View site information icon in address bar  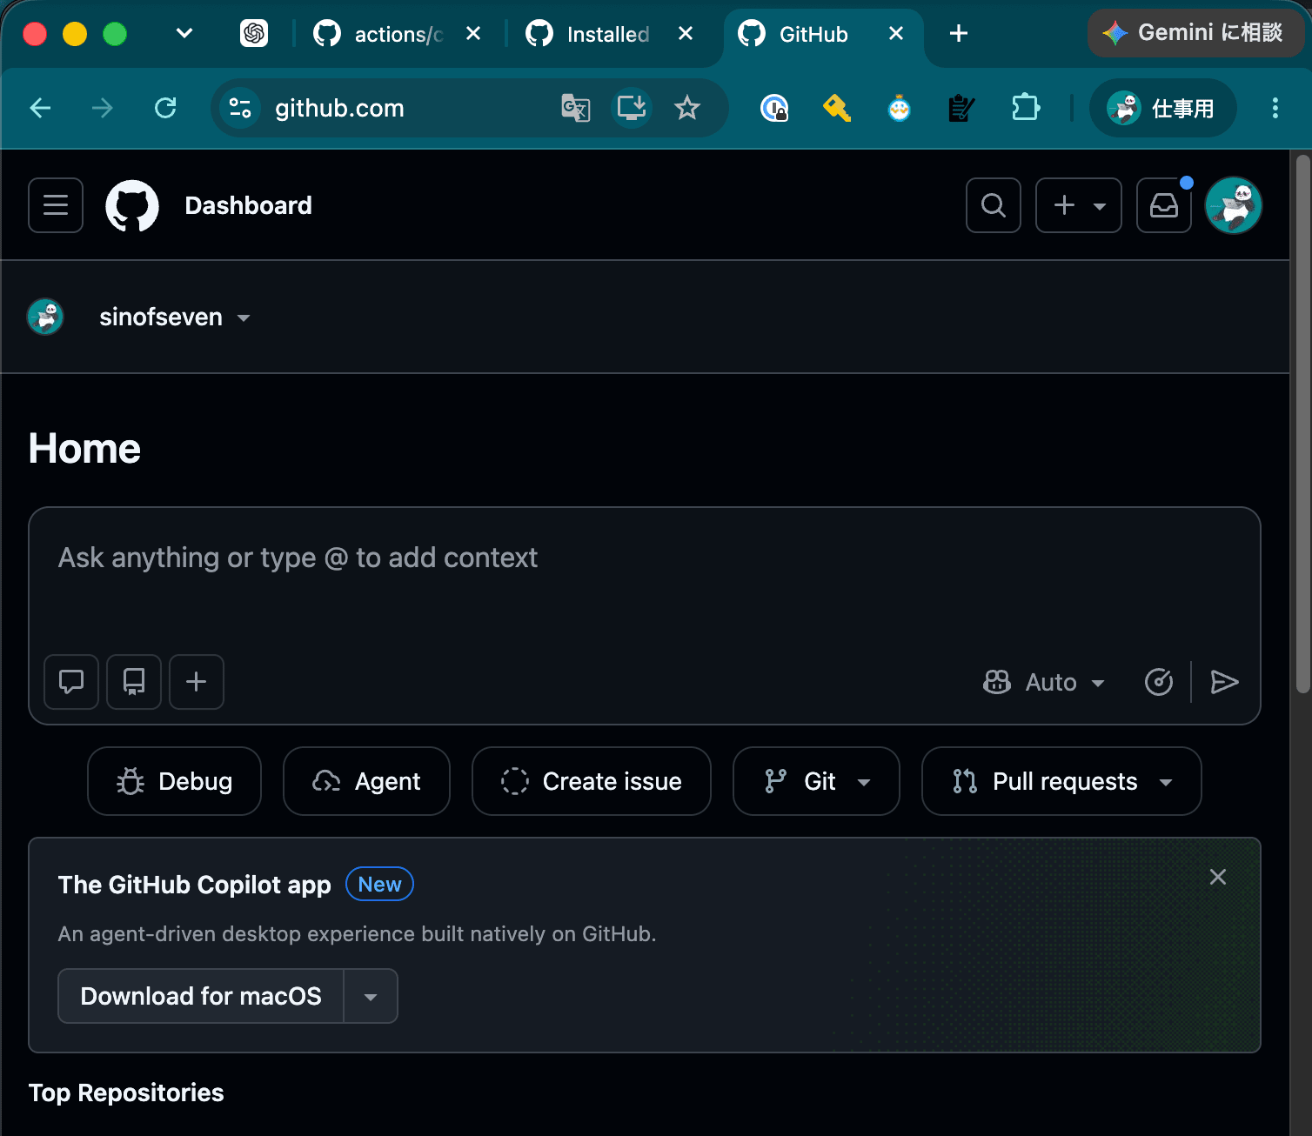[240, 108]
